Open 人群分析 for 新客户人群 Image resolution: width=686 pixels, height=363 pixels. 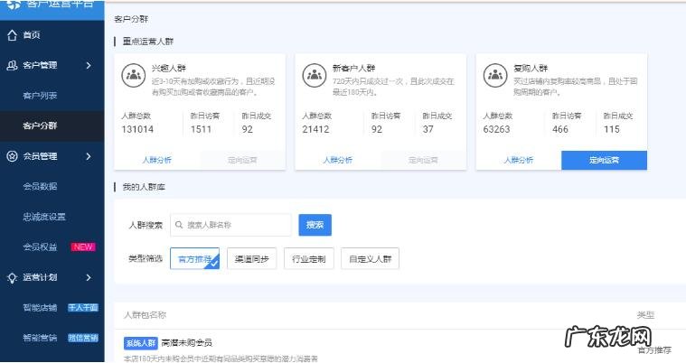point(337,160)
